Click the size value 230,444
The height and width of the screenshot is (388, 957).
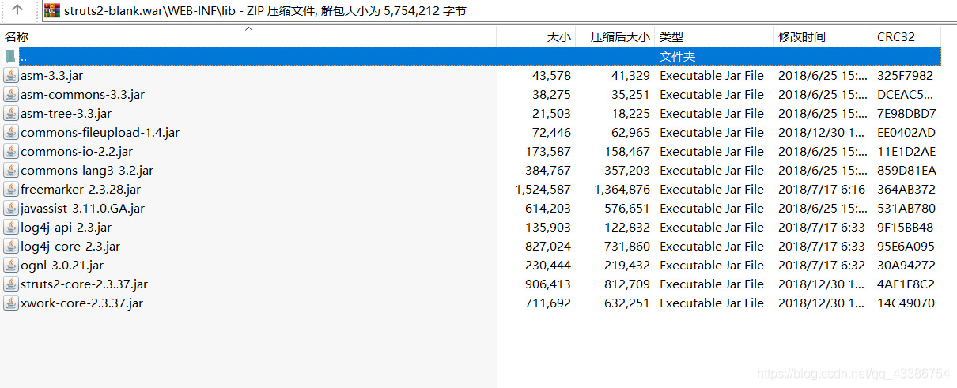coord(547,266)
